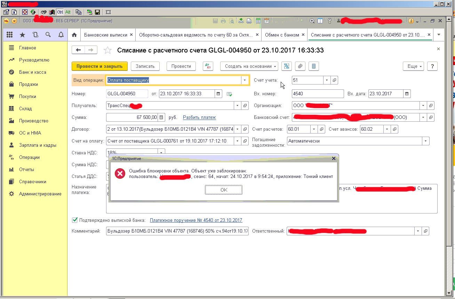Open the 1C main menu orange arrow
Image resolution: width=455 pixels, height=299 pixels.
coord(14,21)
